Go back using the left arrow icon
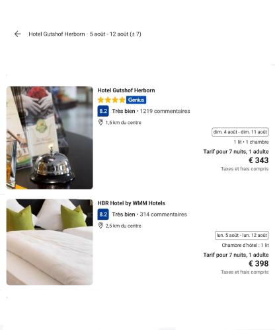Viewport: 275px width, 330px height. tap(17, 34)
